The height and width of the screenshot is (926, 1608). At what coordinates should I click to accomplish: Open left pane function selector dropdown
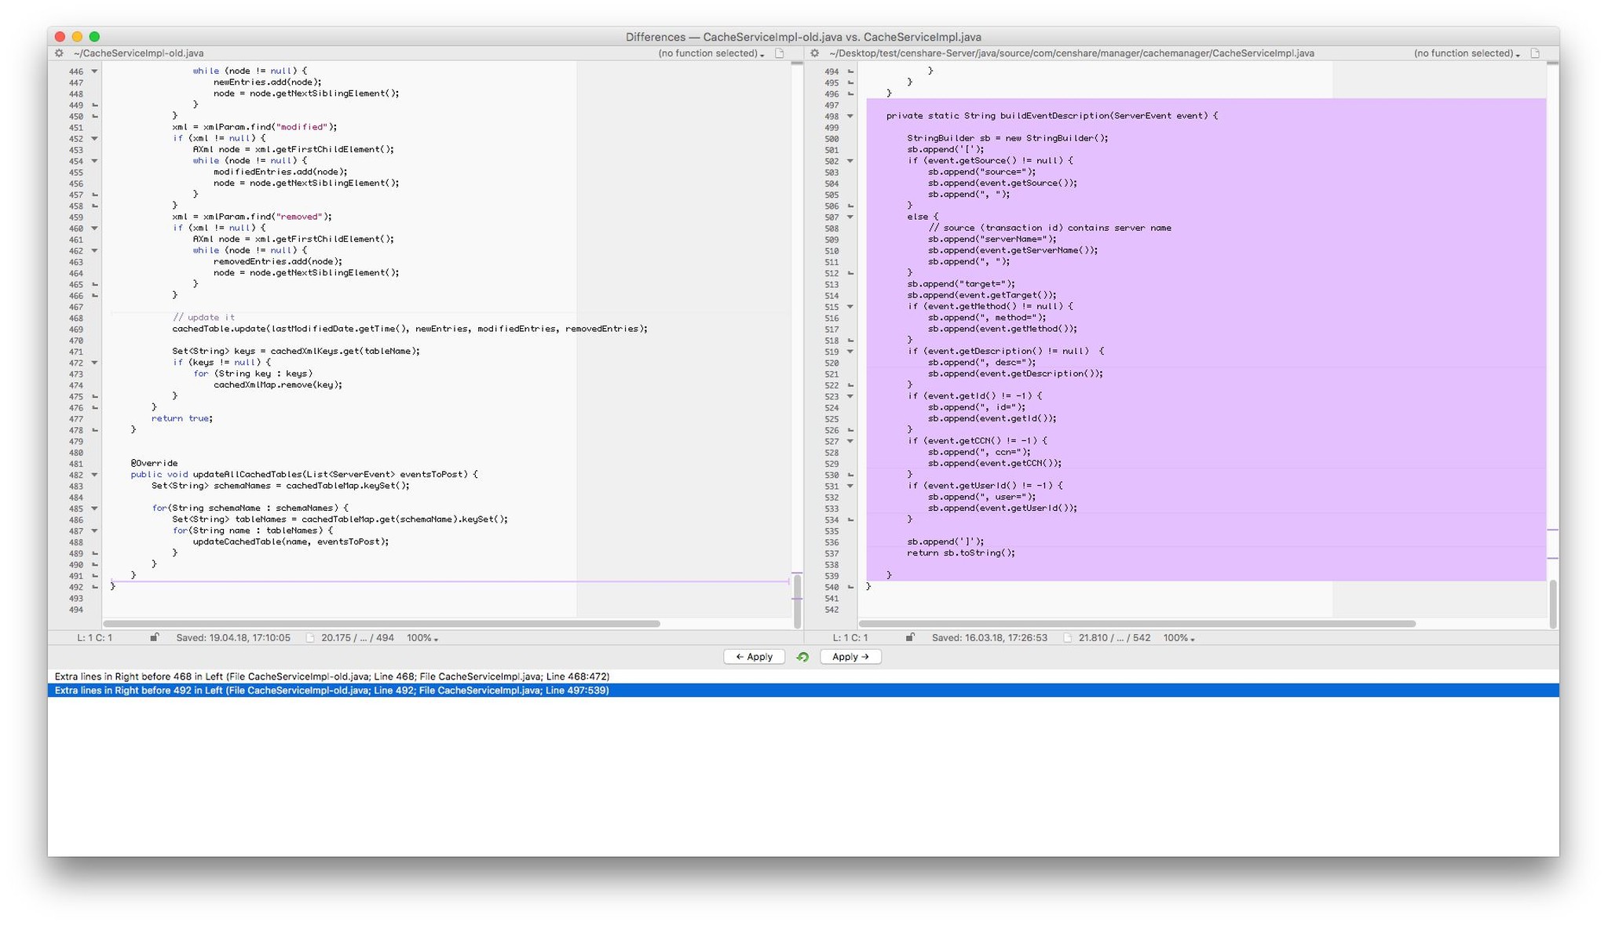(x=711, y=53)
